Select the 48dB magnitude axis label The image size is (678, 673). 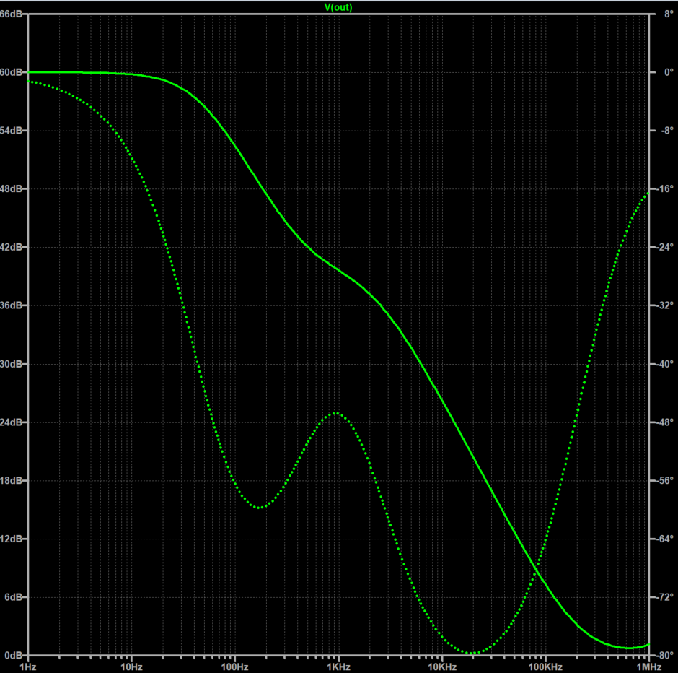[13, 189]
